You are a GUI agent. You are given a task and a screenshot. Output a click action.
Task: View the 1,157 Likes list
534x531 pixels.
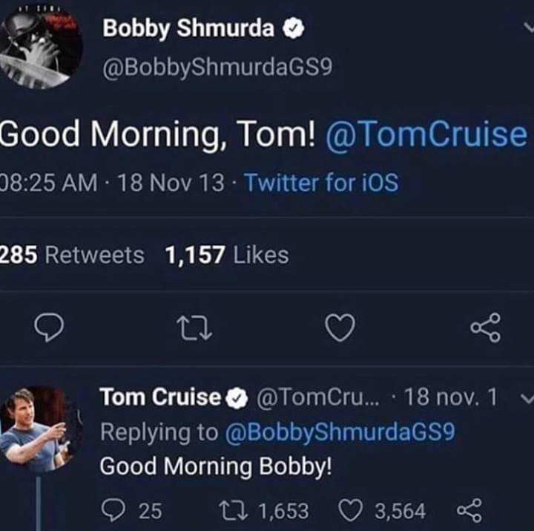[227, 255]
